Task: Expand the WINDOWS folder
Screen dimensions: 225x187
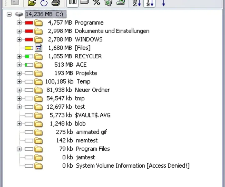Action: pos(19,40)
